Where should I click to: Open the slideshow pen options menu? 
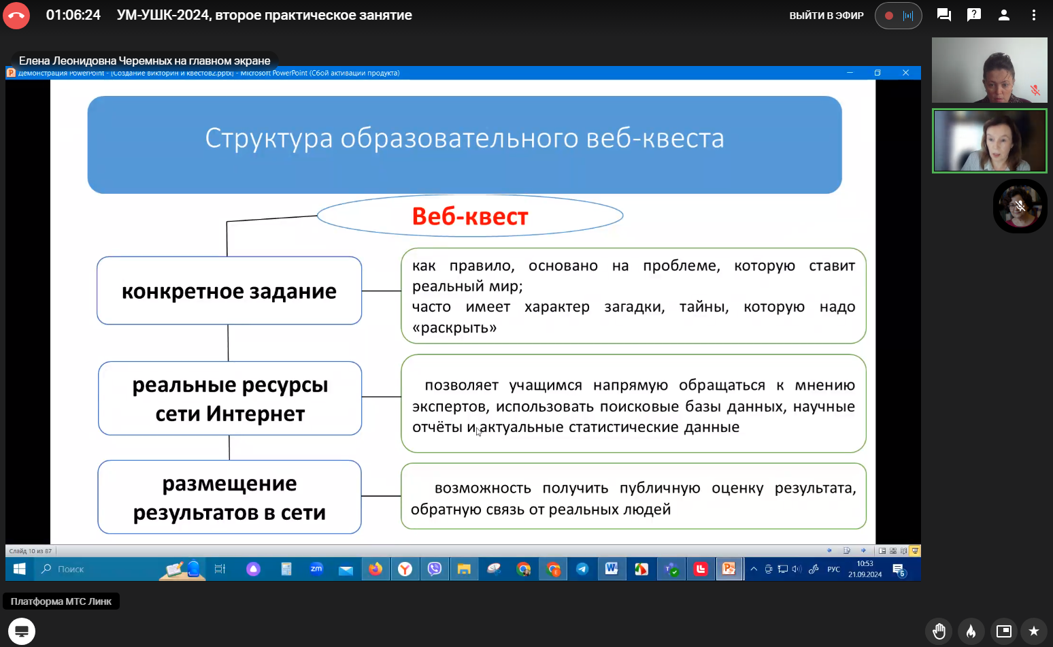[846, 551]
